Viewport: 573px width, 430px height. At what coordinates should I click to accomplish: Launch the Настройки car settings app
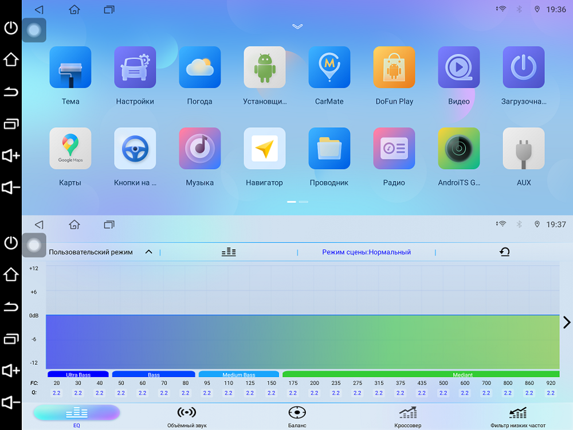click(135, 68)
